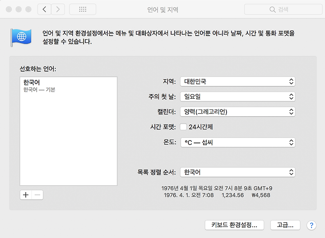Screen dimensions: 325x238
Task: Click the sample date text 1976년 4월 1일 목요일
Action: tap(187, 188)
